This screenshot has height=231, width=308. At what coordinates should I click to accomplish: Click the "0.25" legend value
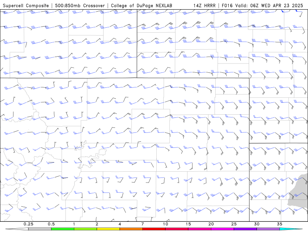pos(28,224)
